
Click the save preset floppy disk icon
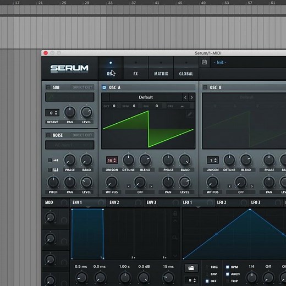point(205,62)
